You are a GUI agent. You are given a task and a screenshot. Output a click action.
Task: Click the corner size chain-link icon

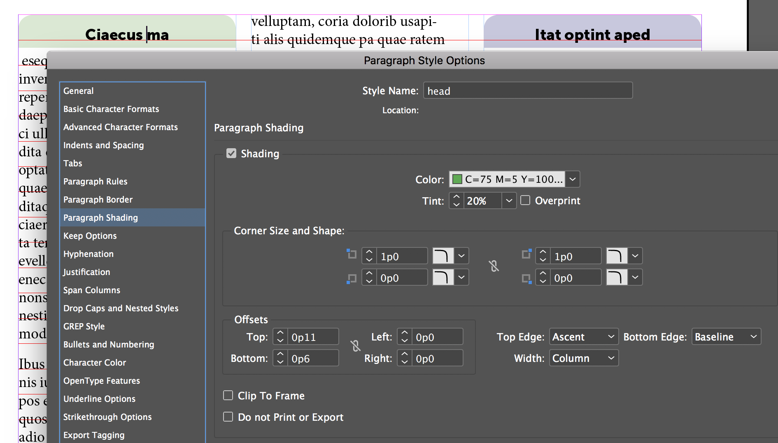click(494, 266)
